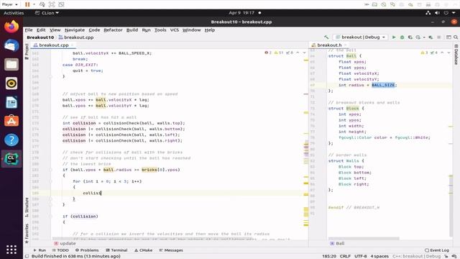Open the Run tool window button
The height and width of the screenshot is (259, 460).
click(x=40, y=250)
